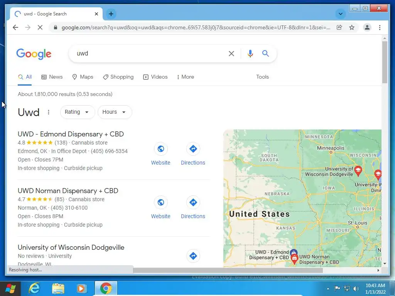Screen dimensions: 395x296
Task: Close the 'uwd - Google Search' tab
Action: pyautogui.click(x=96, y=14)
